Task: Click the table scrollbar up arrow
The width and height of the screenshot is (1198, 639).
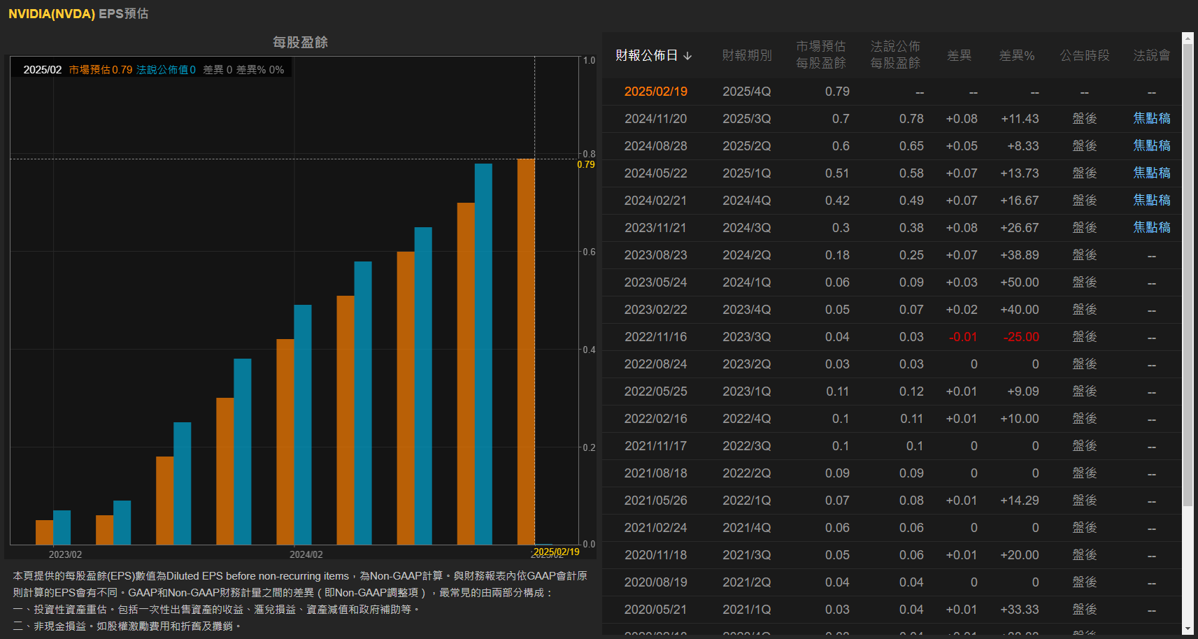Action: [1188, 38]
